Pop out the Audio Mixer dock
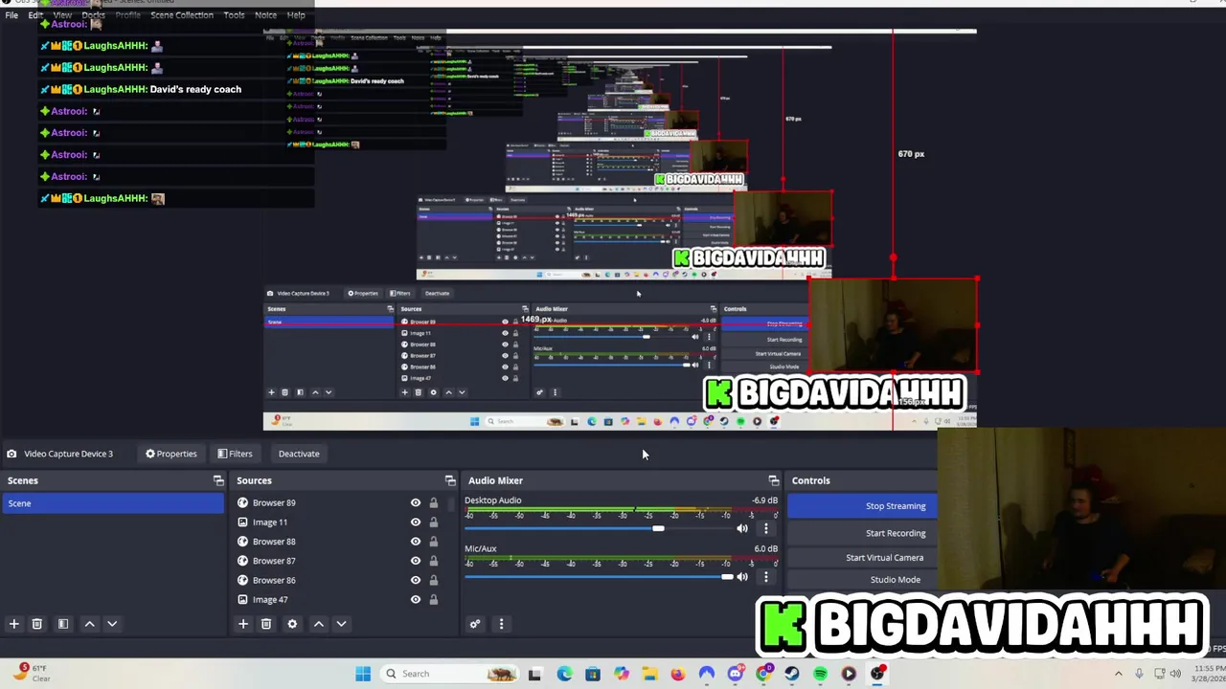This screenshot has width=1226, height=689. click(x=774, y=480)
